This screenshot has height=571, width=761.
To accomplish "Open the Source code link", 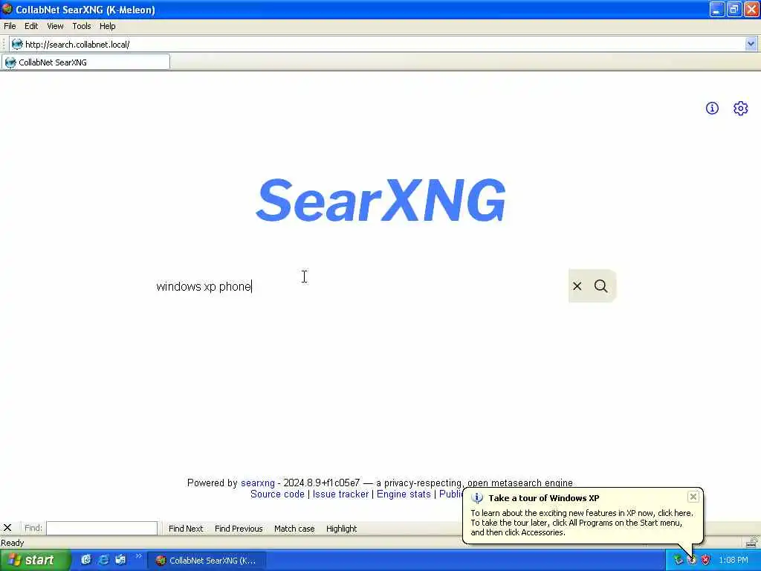I will pos(277,494).
